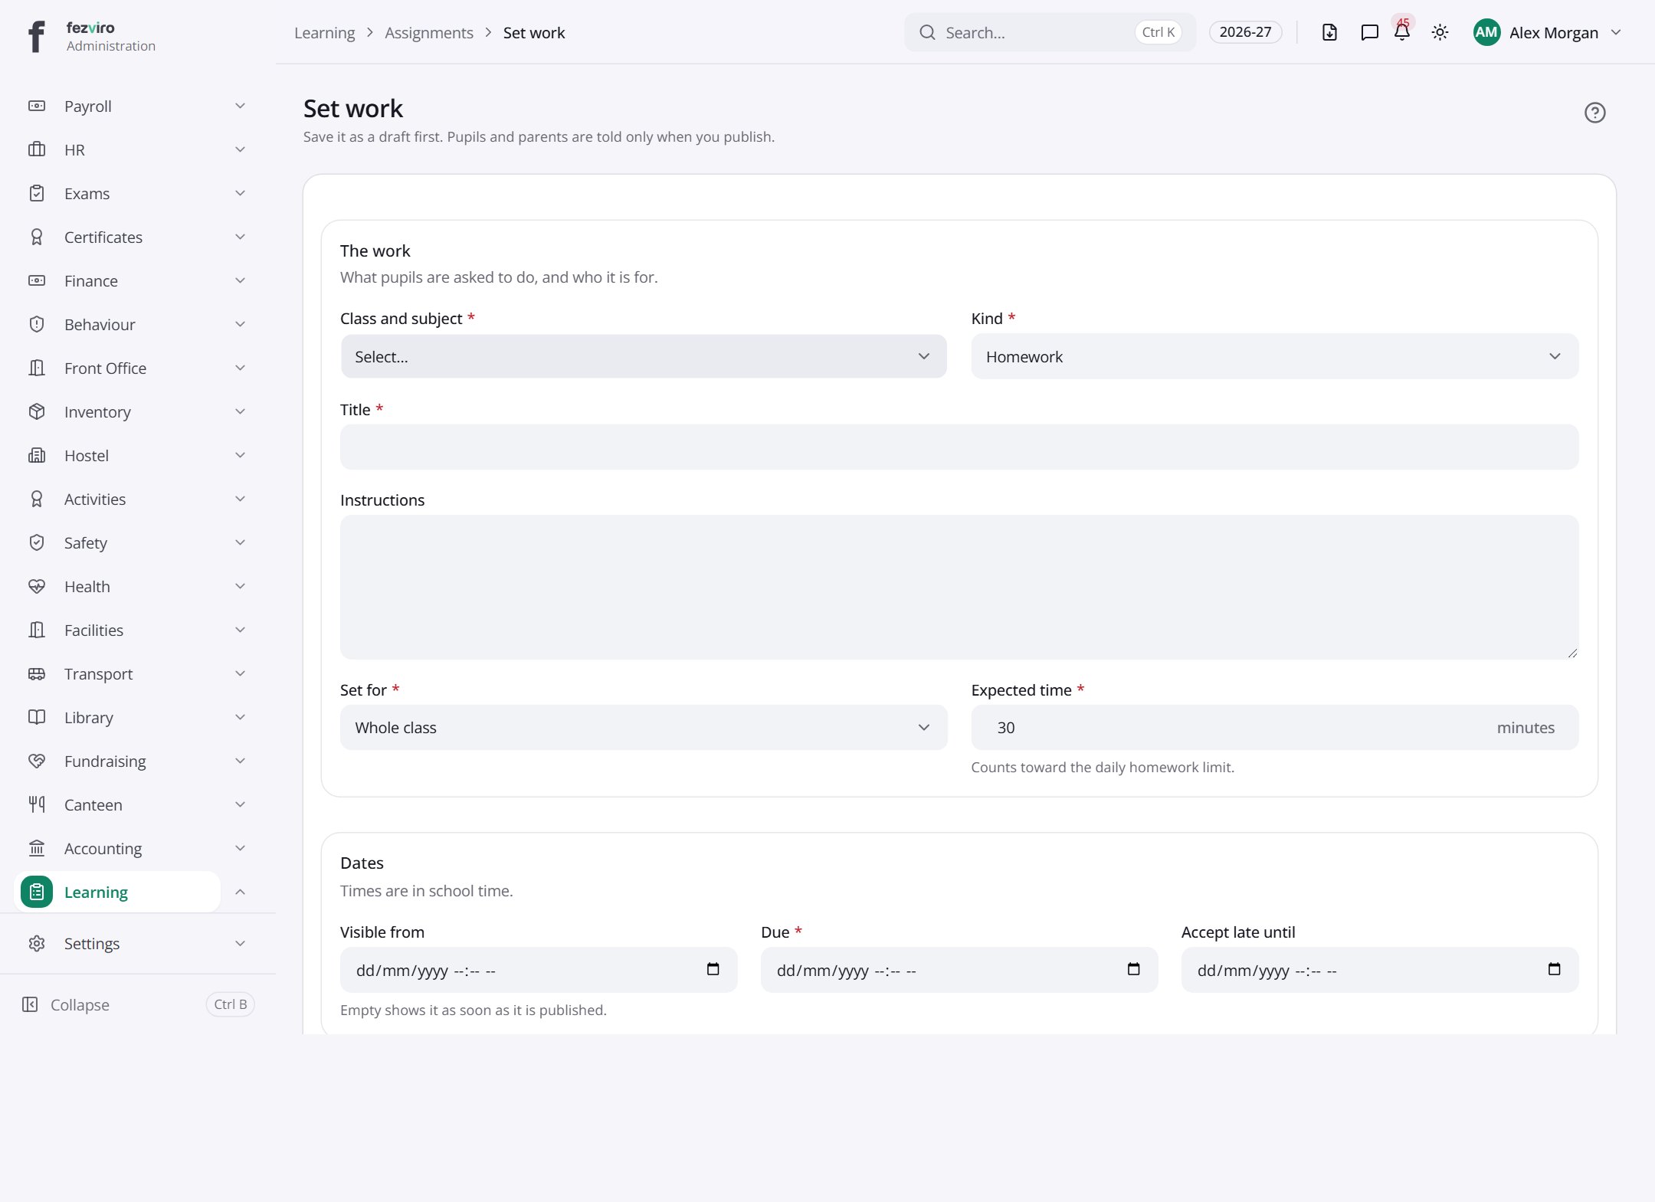Click the 2026-27 academic year badge
The image size is (1655, 1202).
click(1245, 32)
